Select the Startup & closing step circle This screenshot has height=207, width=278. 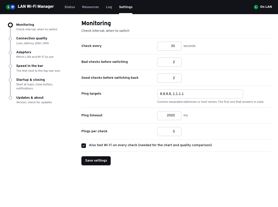10,80
